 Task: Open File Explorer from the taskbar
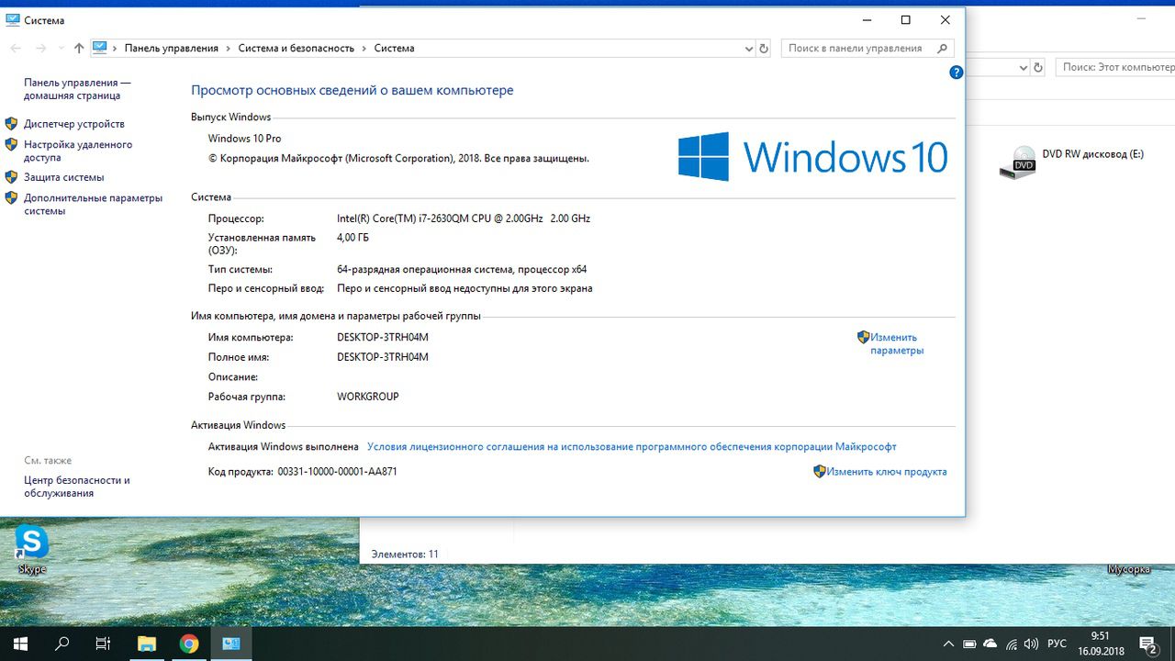(147, 644)
